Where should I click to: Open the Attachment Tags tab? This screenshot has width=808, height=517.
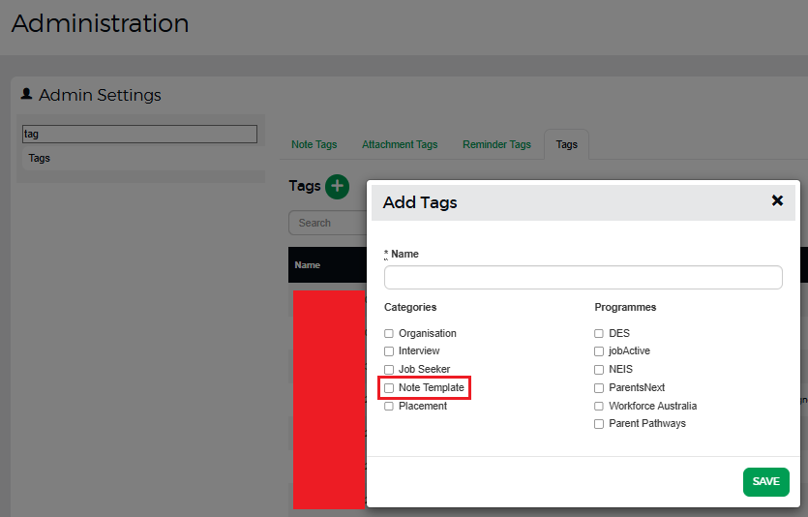(400, 144)
